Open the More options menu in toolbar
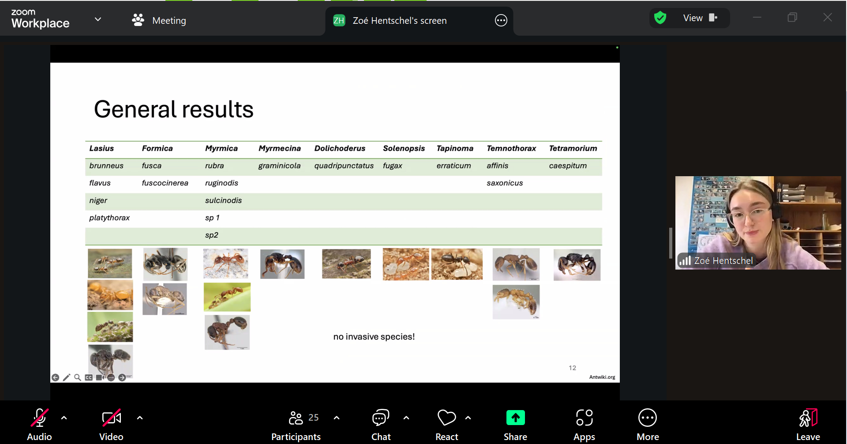The image size is (847, 444). [x=647, y=424]
